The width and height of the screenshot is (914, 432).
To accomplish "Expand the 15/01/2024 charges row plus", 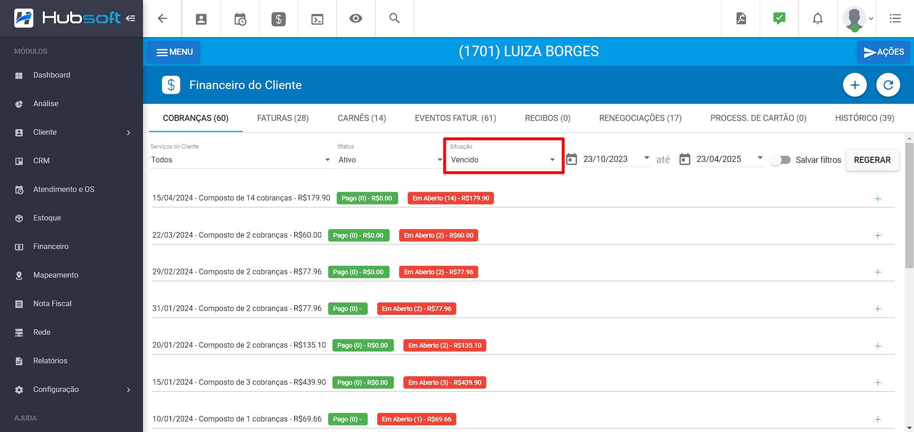I will 878,382.
